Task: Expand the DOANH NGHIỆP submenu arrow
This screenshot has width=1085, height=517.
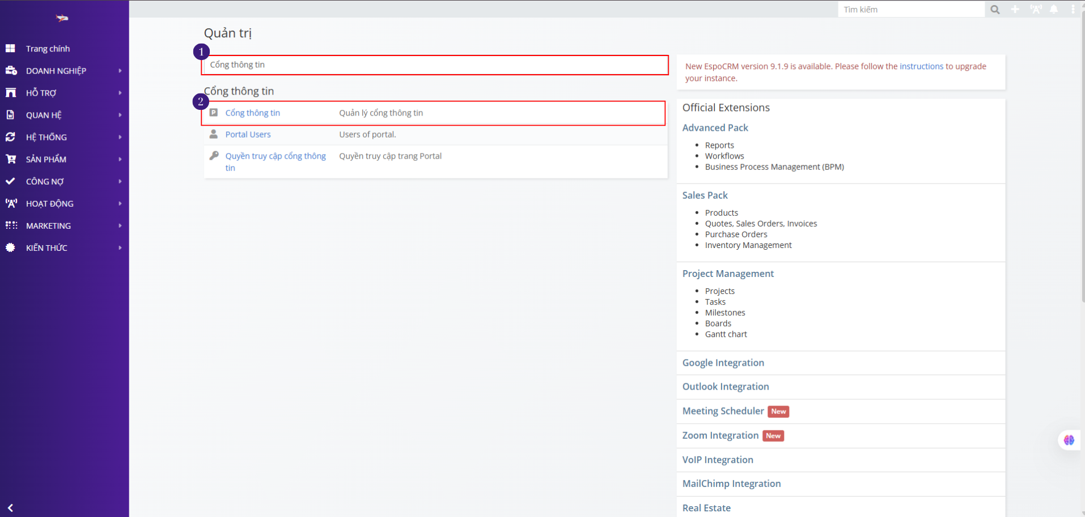Action: (x=120, y=71)
